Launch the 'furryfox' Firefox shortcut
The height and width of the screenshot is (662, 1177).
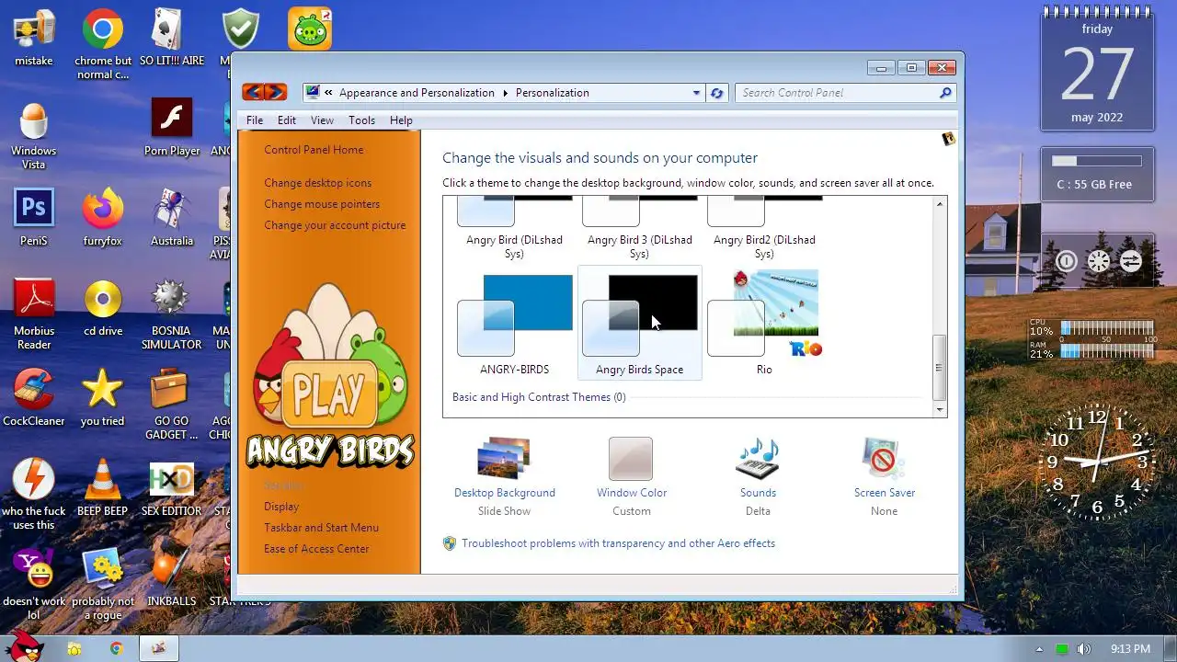pos(103,218)
